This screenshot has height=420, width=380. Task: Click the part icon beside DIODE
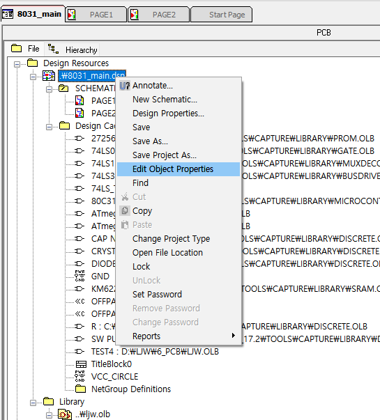click(79, 263)
